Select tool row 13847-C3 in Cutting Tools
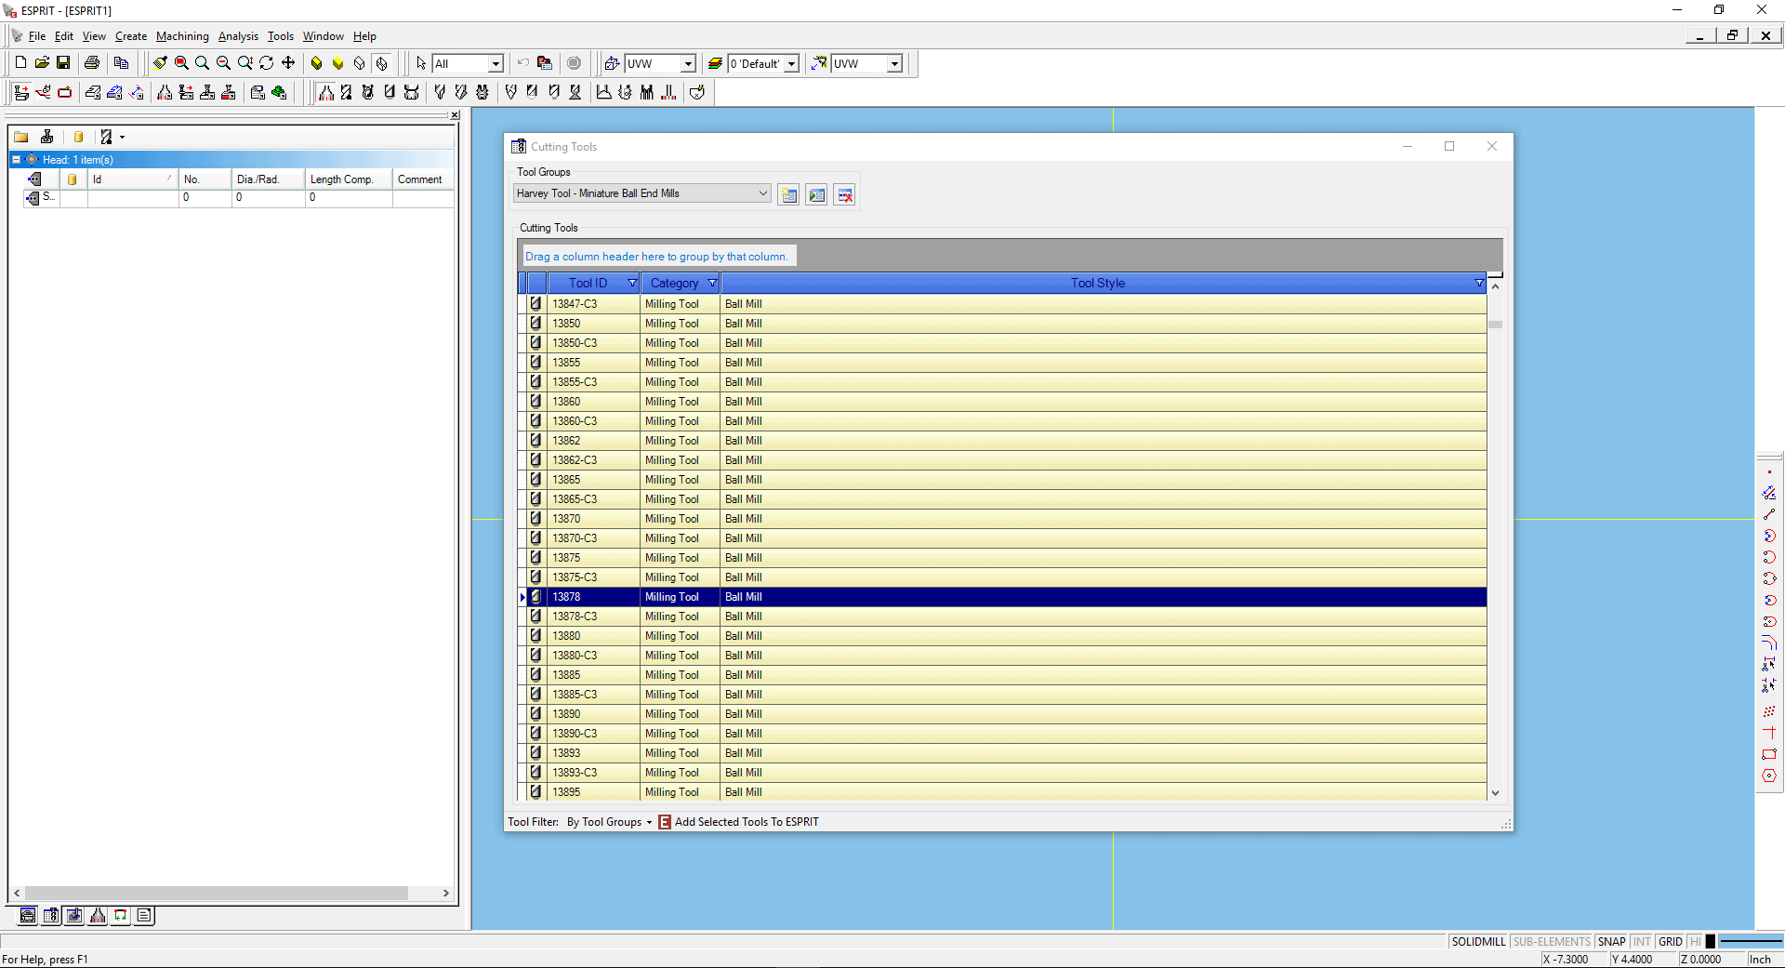The width and height of the screenshot is (1785, 968). [x=1002, y=304]
